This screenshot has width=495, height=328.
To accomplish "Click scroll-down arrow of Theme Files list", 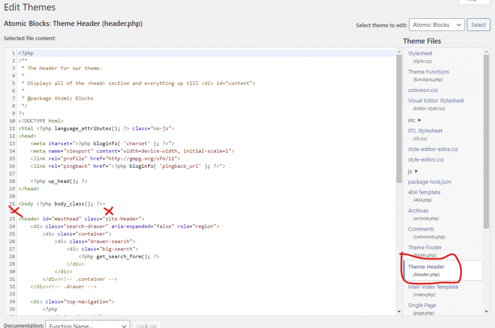I will (486, 312).
